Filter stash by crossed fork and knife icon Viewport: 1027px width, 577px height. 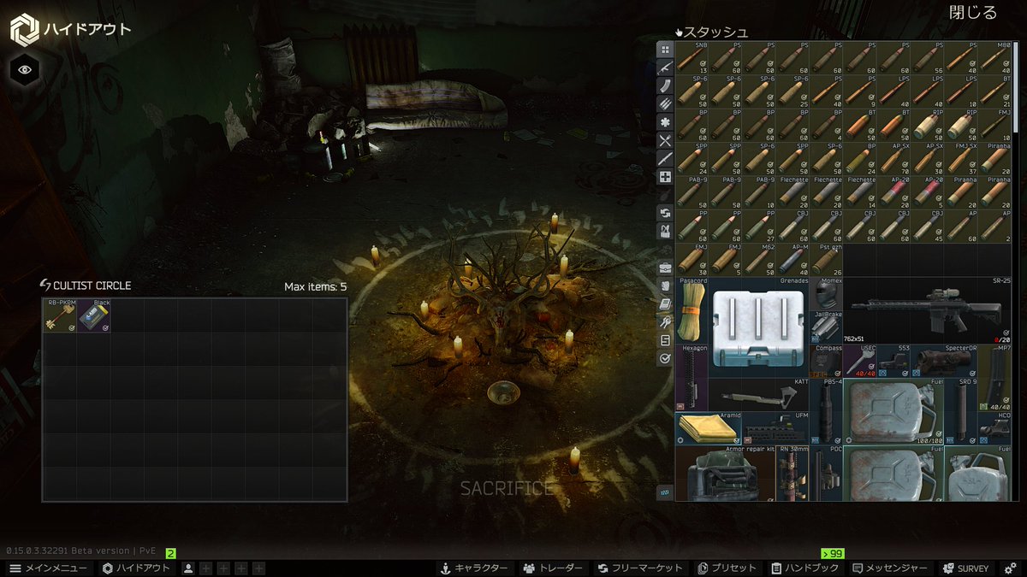point(665,141)
